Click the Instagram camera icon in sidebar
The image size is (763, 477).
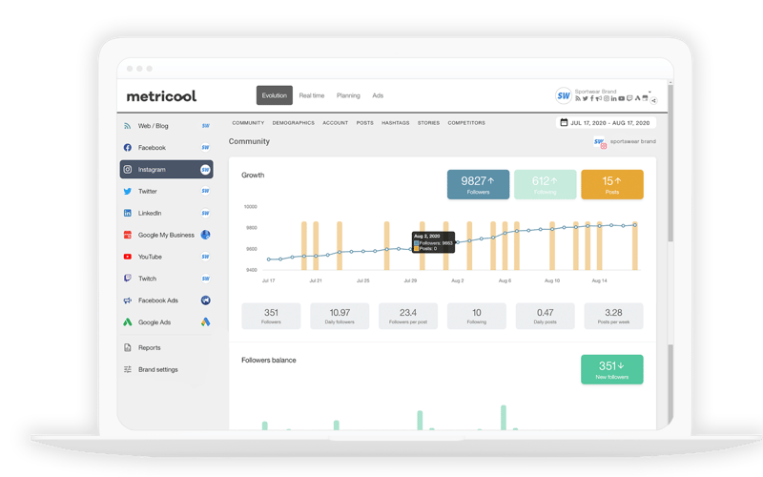click(128, 170)
